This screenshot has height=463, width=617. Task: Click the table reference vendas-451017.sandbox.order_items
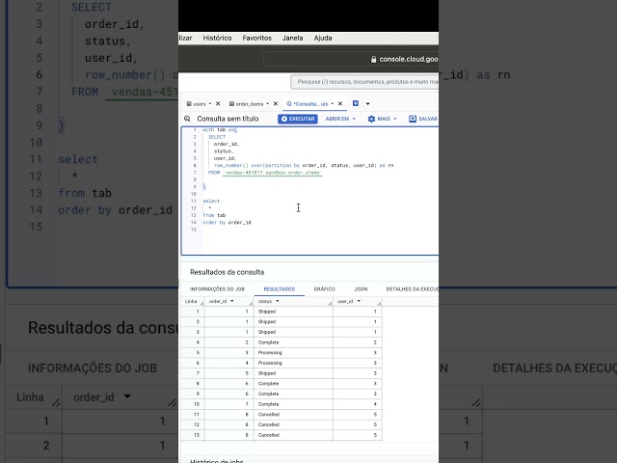(272, 173)
